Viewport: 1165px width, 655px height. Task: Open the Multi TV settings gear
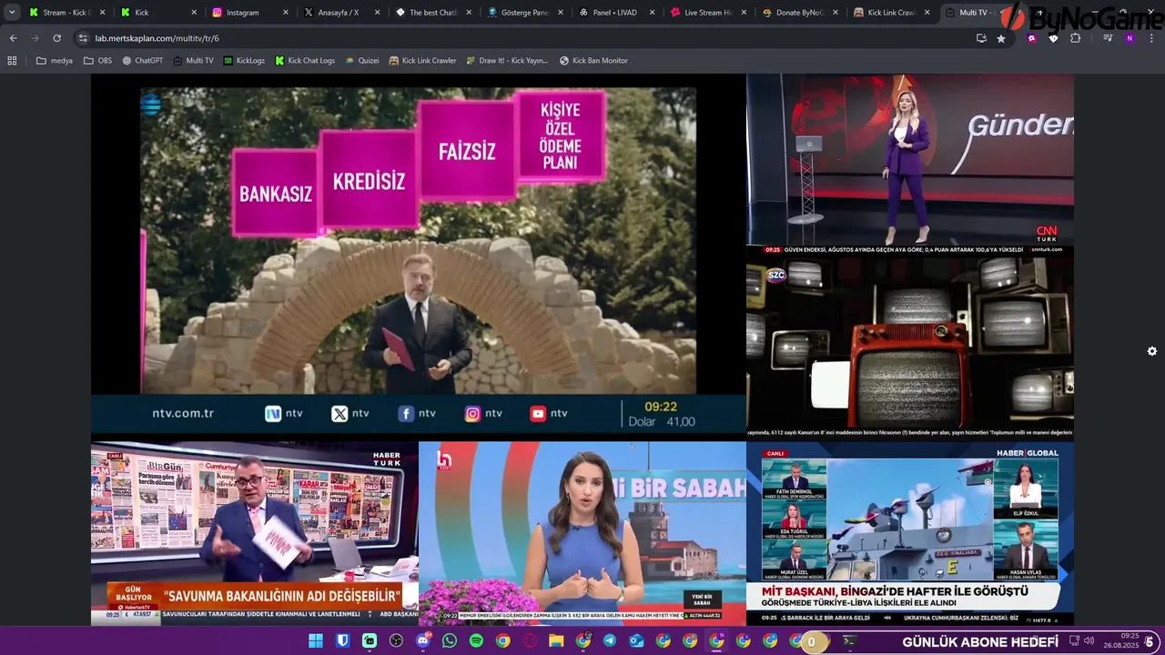point(1151,351)
